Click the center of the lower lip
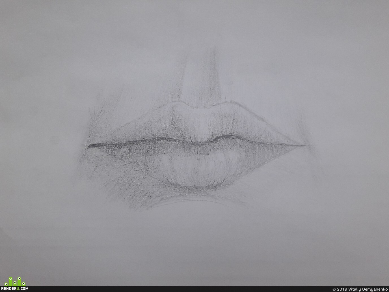This screenshot has width=389, height=292. click(195, 167)
